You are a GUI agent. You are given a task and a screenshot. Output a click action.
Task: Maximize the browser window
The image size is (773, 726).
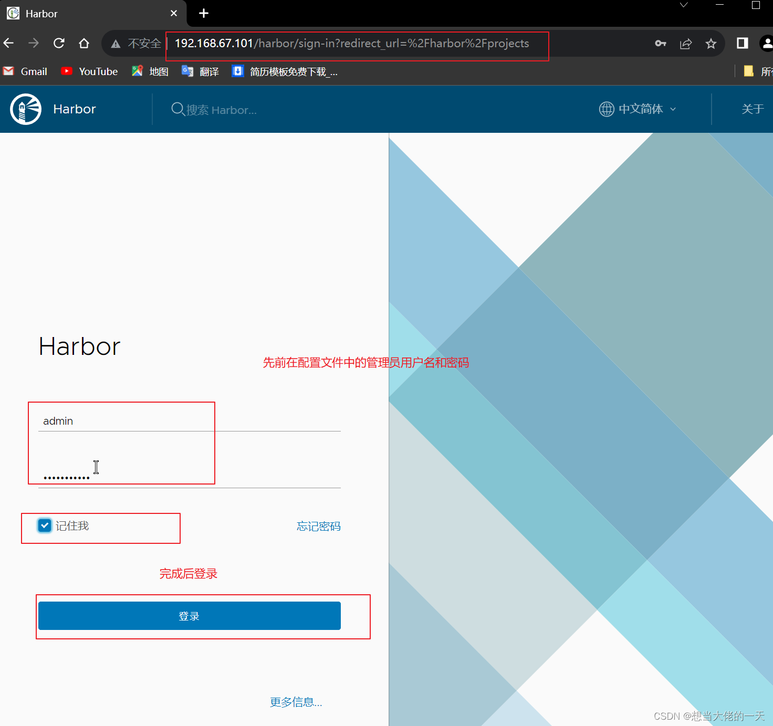756,5
